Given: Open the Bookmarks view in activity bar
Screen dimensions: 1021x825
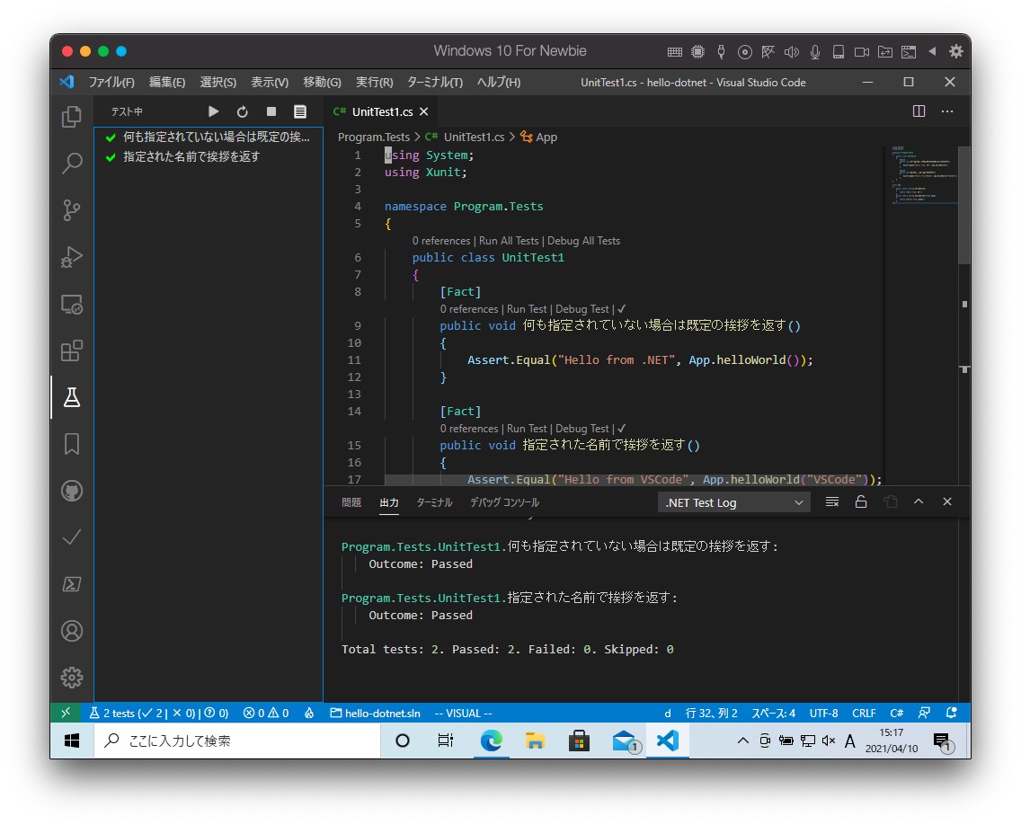Looking at the screenshot, I should click(72, 444).
